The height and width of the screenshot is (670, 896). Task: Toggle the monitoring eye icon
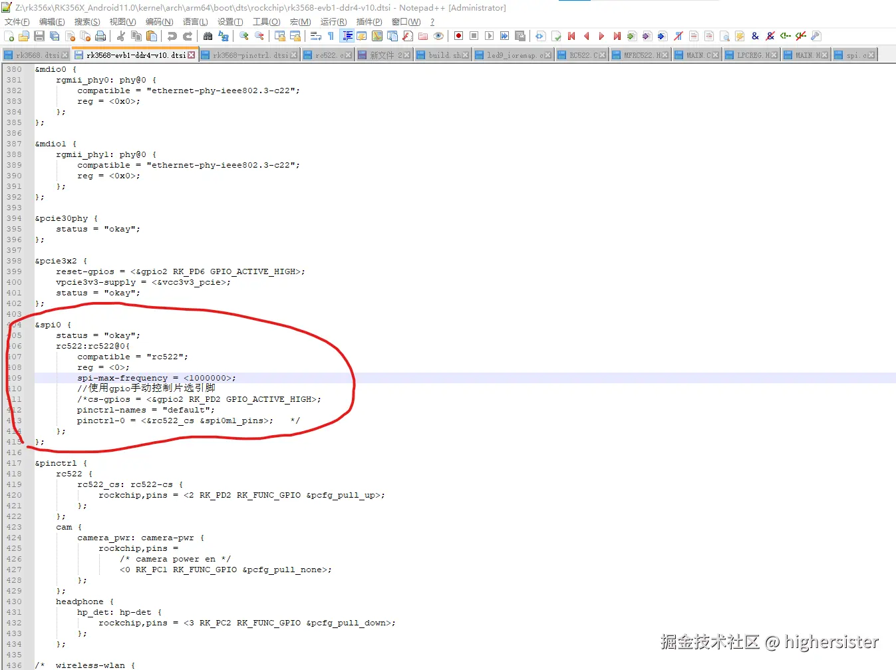pyautogui.click(x=438, y=36)
